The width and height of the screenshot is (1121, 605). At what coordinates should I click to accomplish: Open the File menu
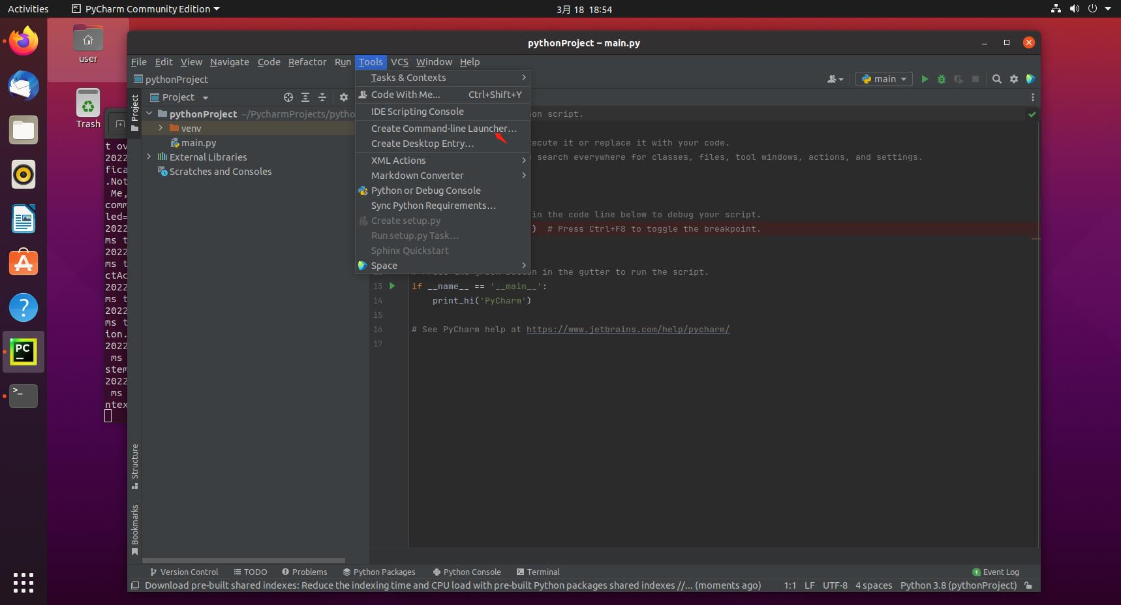[139, 62]
